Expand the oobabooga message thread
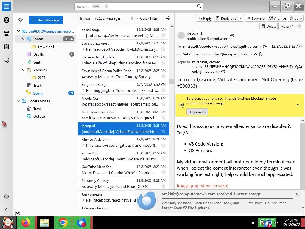Viewport: 305px width, 229px height. click(83, 35)
